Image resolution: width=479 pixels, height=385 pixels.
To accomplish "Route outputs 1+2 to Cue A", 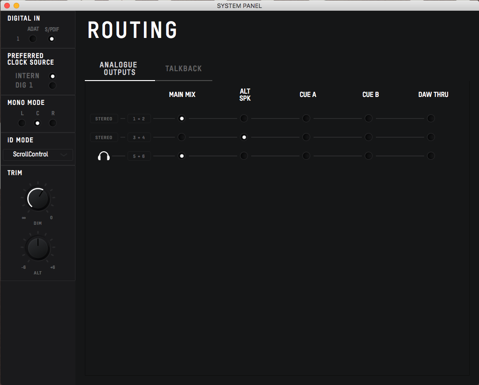I will click(306, 118).
